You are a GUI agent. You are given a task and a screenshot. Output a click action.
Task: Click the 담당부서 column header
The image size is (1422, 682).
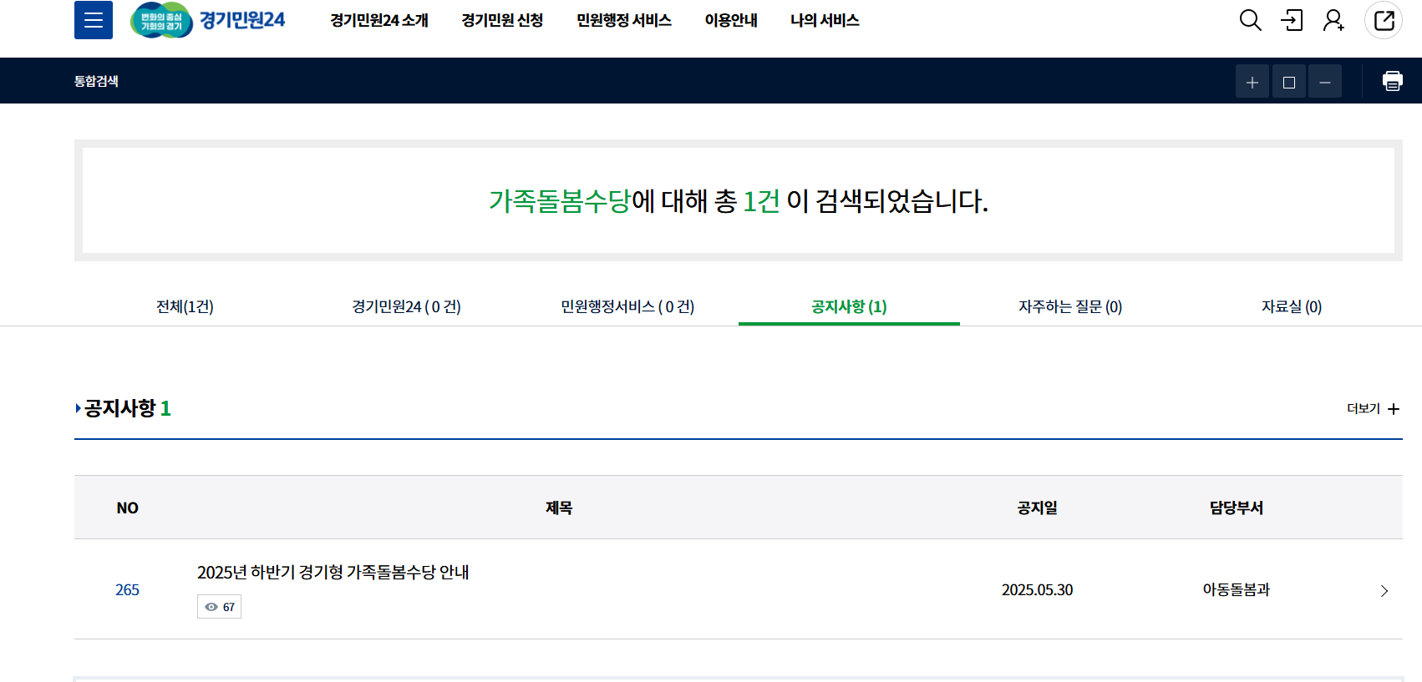[x=1236, y=508]
